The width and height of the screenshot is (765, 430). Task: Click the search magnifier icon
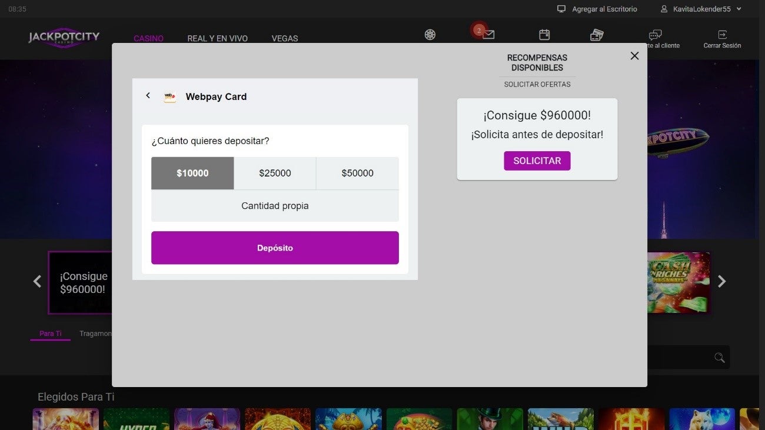pyautogui.click(x=719, y=357)
